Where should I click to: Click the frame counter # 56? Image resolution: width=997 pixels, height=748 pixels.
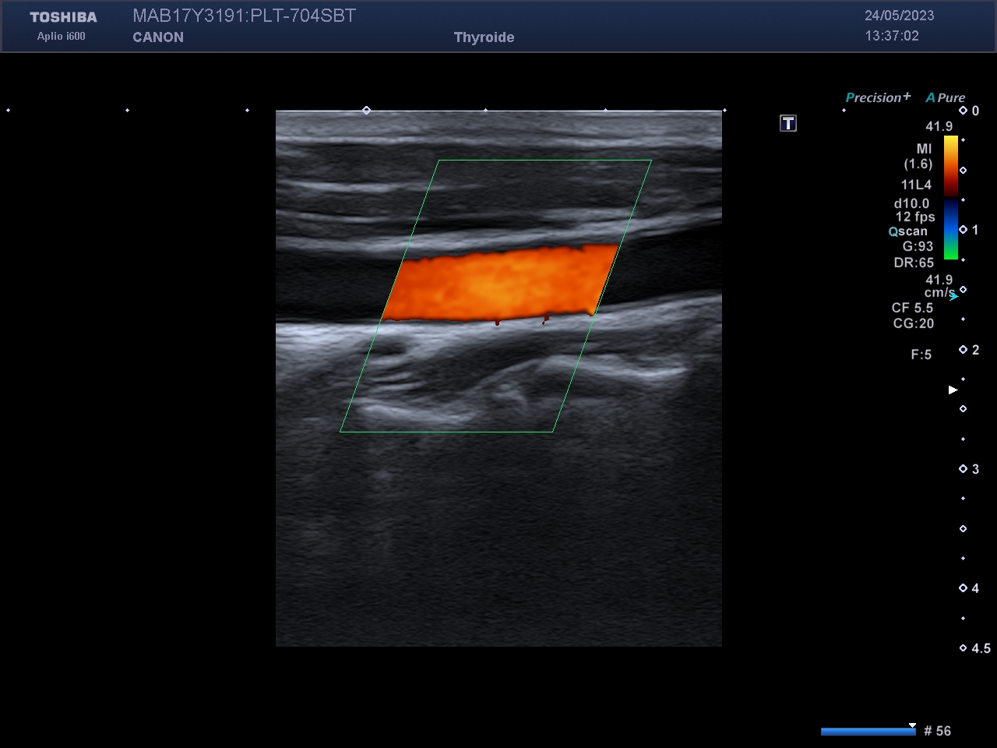[x=937, y=731]
